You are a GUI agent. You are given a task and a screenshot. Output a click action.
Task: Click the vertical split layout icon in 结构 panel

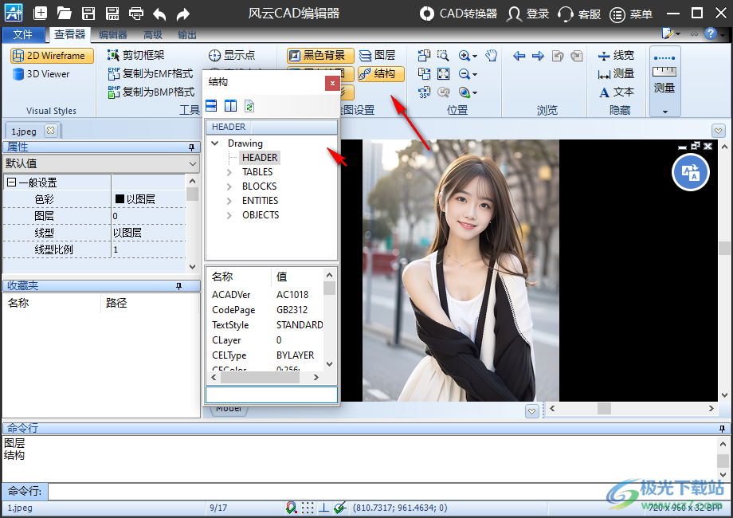pos(230,106)
